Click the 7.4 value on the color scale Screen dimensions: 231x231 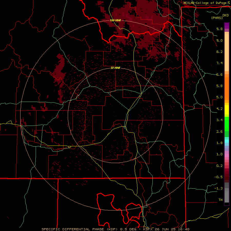coord(219,63)
